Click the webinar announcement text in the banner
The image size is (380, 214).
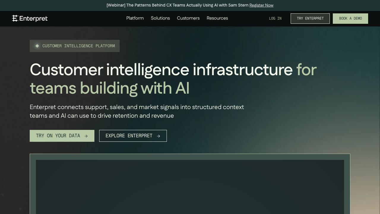pyautogui.click(x=178, y=5)
